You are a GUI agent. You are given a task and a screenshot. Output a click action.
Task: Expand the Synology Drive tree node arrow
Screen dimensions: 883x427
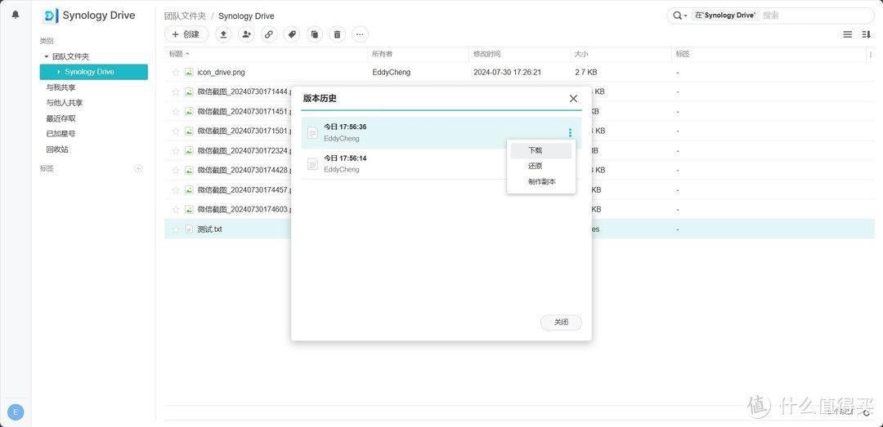pyautogui.click(x=59, y=72)
